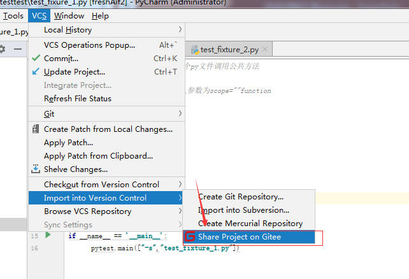The width and height of the screenshot is (409, 279).
Task: Expand Browse VCS Repository arrow
Action: [180, 211]
